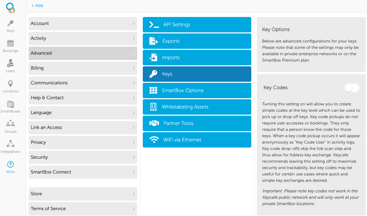Open the Link an Access item
367x216 pixels.
83,128
